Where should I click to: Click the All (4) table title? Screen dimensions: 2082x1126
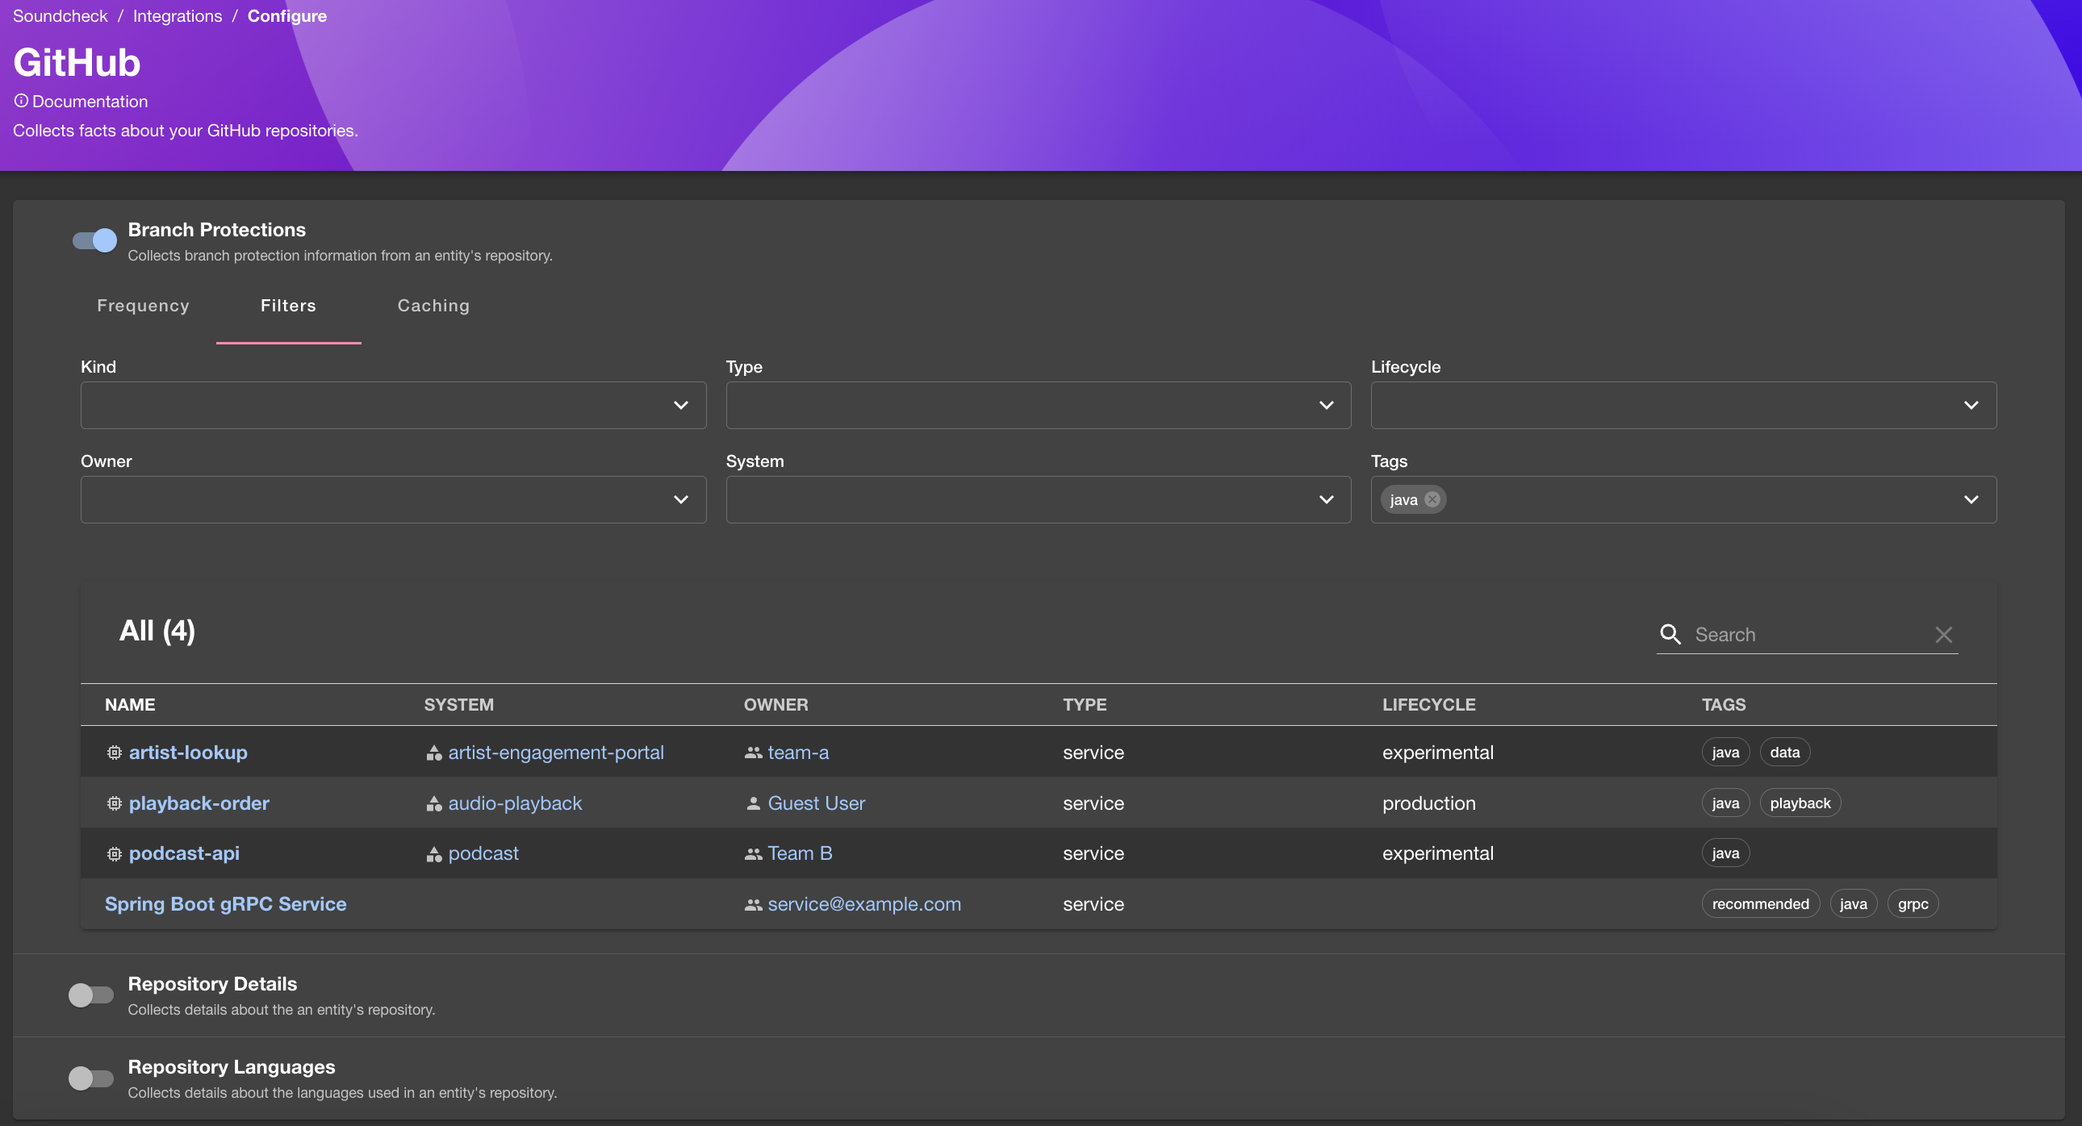(157, 631)
